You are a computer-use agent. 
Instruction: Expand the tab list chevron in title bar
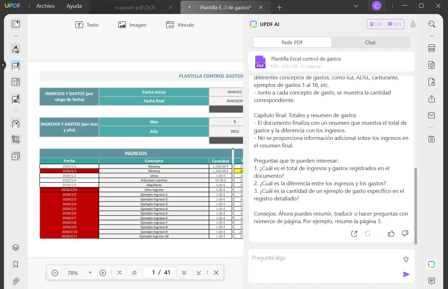pos(356,6)
